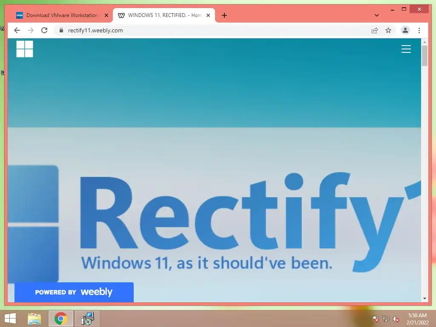Click the scrollbar up arrow

click(425, 42)
